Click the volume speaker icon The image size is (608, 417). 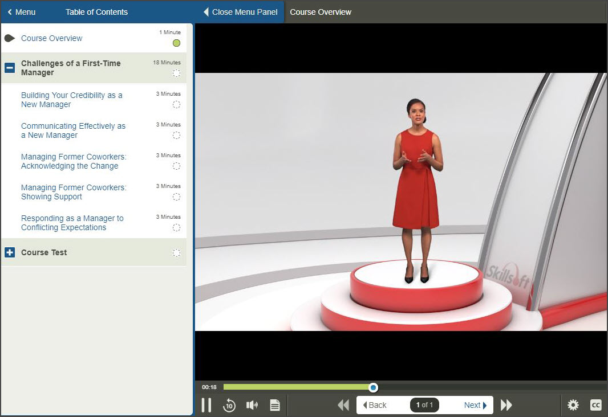[252, 405]
